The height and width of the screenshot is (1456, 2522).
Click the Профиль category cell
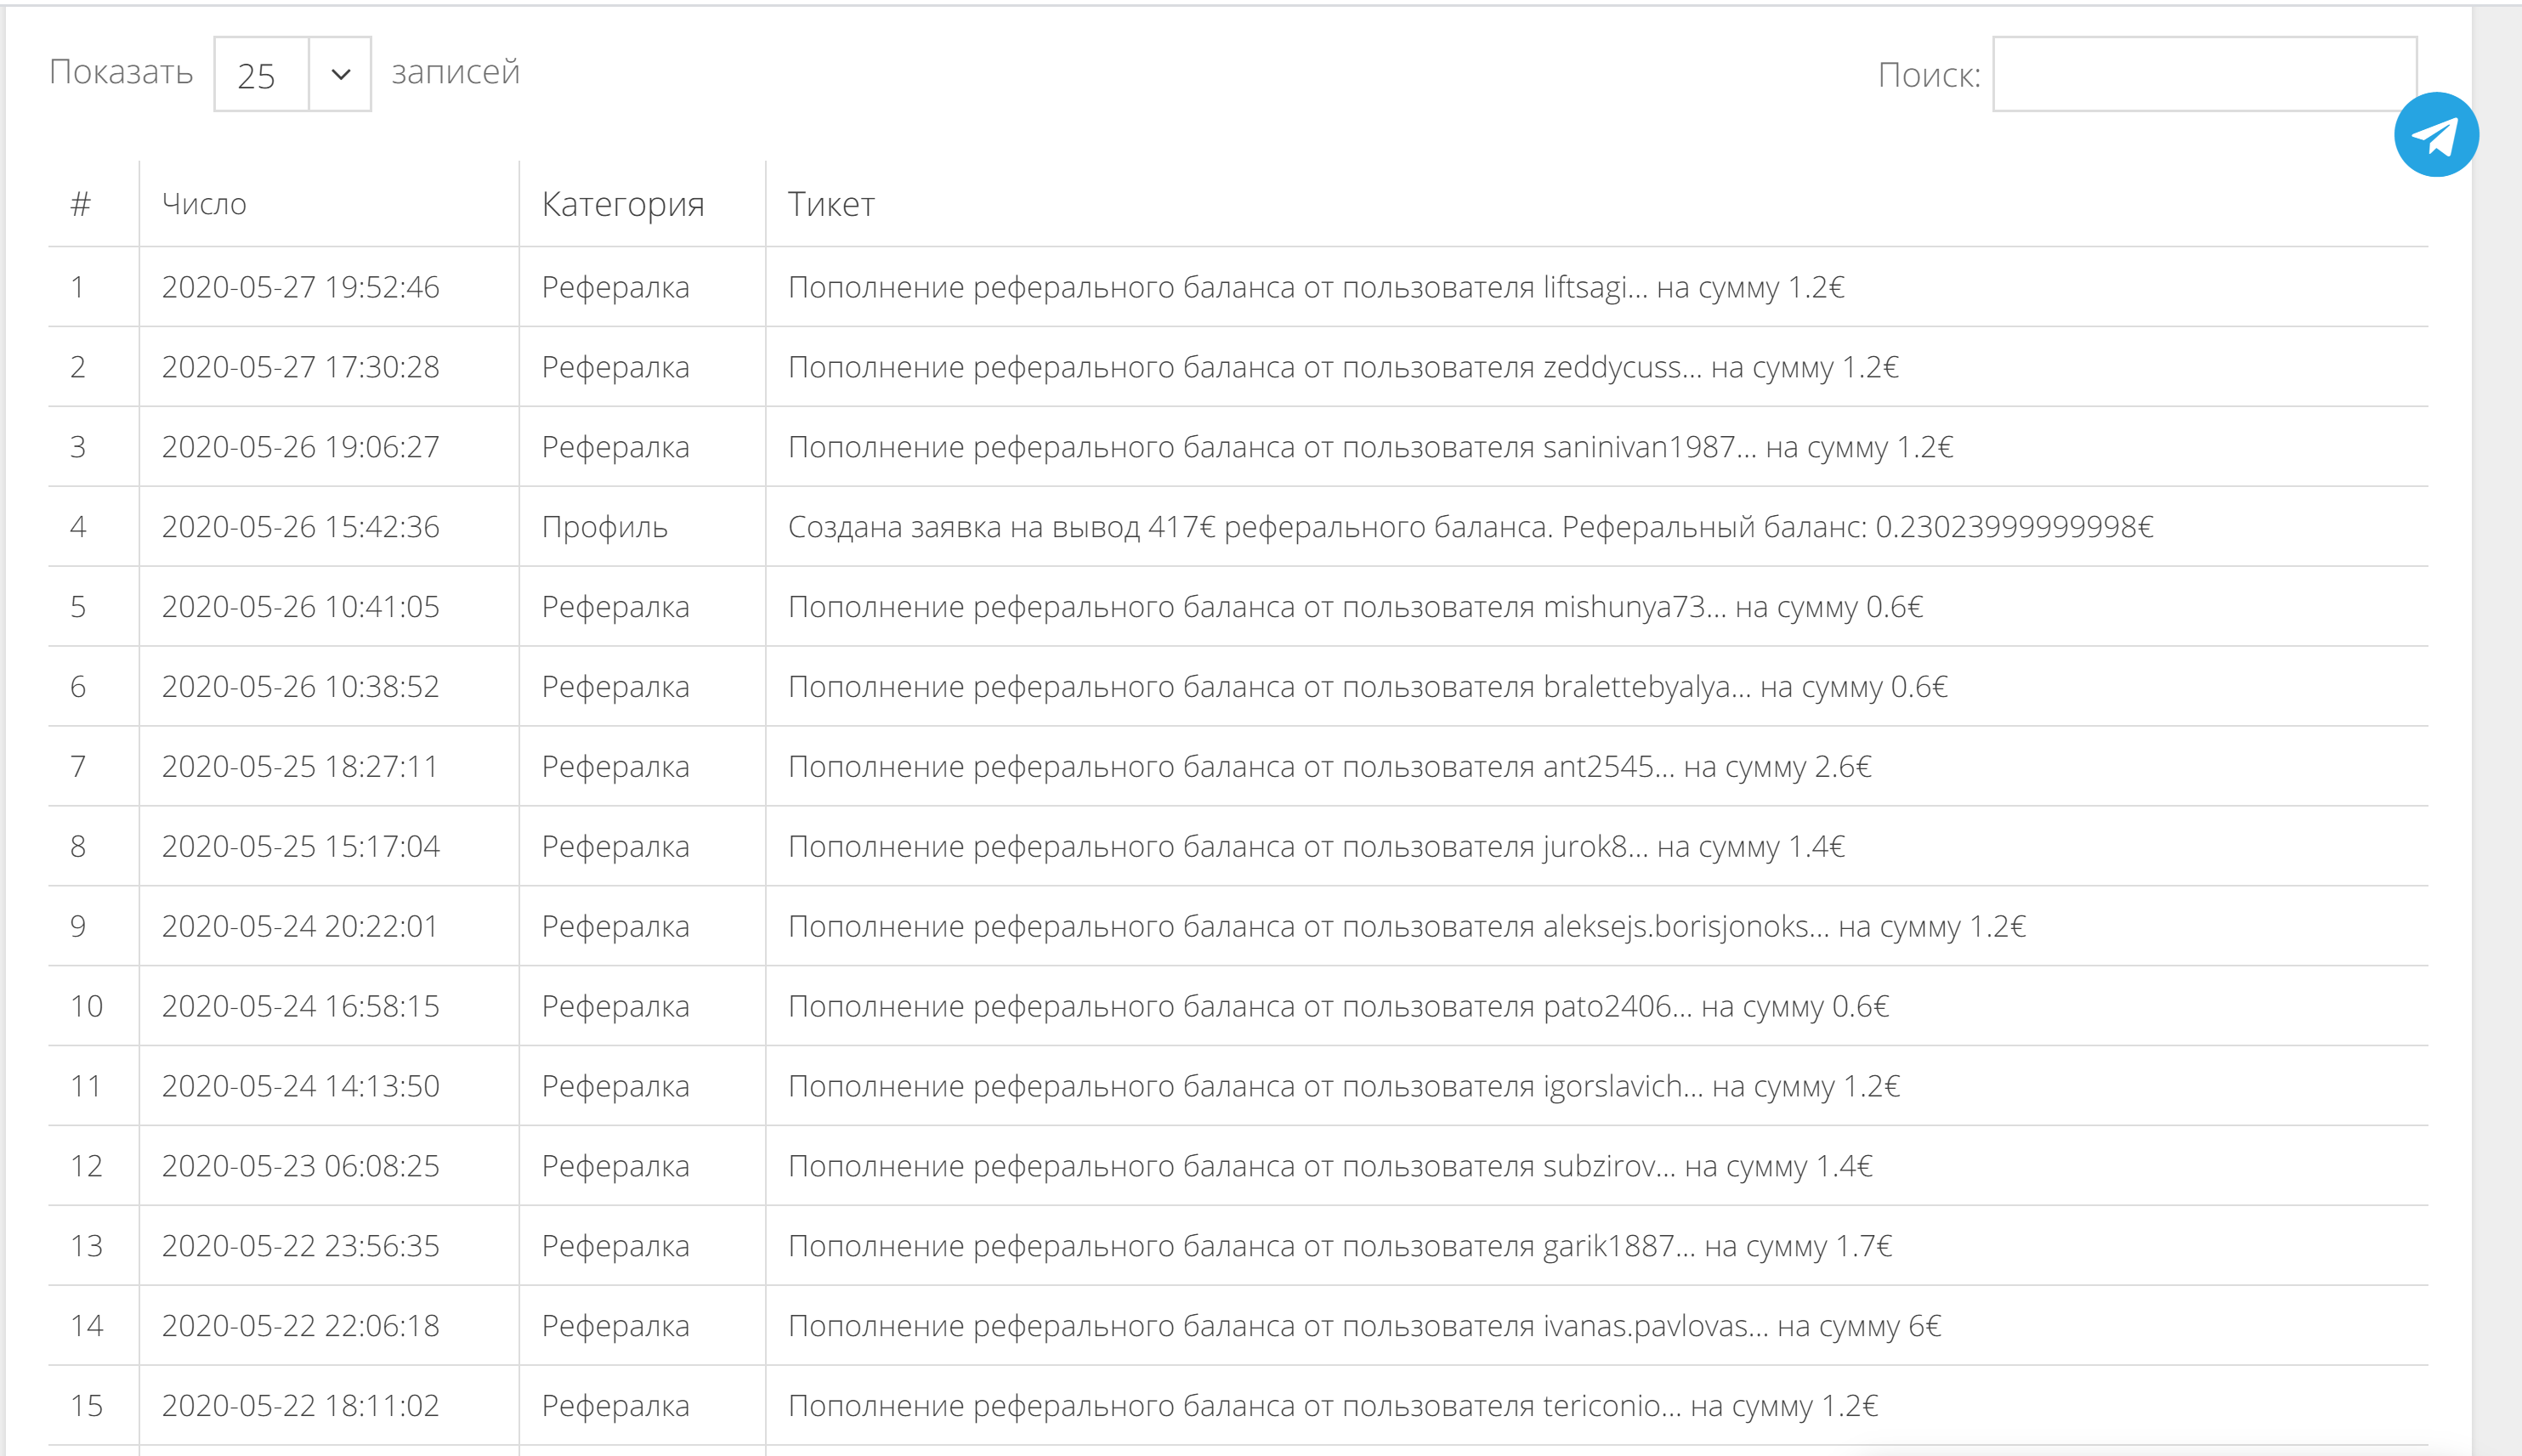pyautogui.click(x=604, y=527)
